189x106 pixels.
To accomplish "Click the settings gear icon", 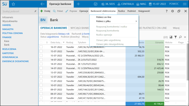I will [x=173, y=11].
